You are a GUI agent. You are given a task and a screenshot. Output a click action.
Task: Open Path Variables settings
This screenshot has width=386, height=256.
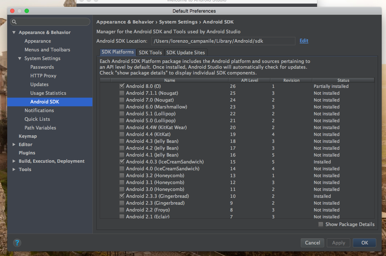pyautogui.click(x=40, y=128)
